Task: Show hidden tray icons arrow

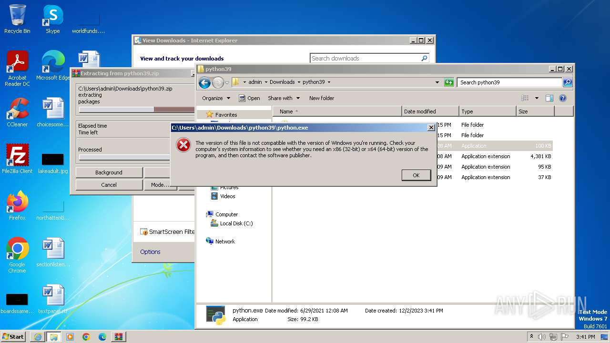Action: click(x=532, y=336)
